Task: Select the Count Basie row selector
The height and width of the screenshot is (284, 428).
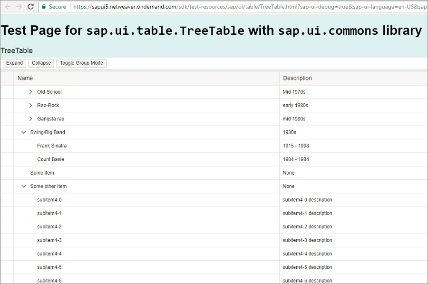Action: pos(7,159)
